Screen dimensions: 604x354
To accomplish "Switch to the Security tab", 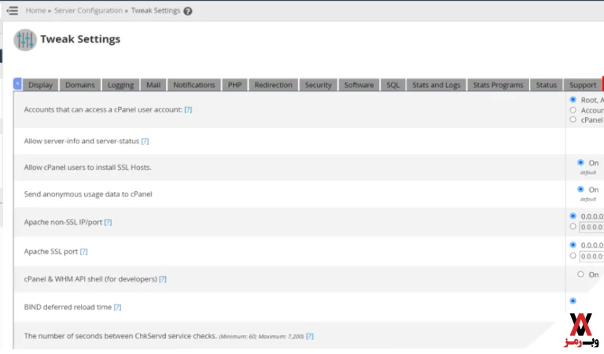I will click(319, 85).
